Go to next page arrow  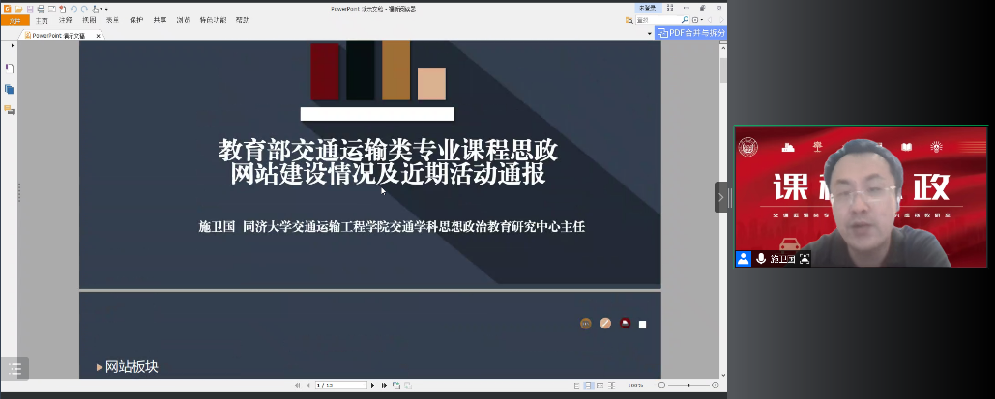click(x=374, y=385)
